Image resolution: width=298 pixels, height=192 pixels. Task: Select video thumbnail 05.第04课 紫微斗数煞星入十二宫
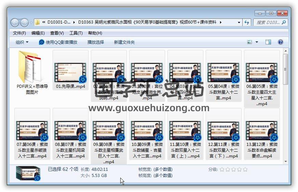tap(223, 72)
